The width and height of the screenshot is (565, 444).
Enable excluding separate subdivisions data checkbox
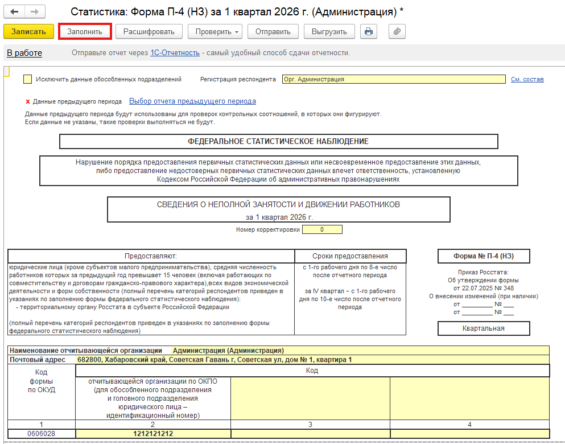[27, 79]
